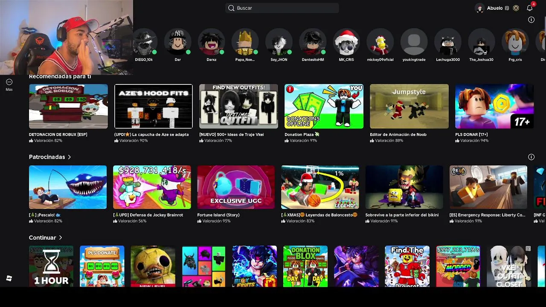Viewport: 546px width, 307px height.
Task: Click the info icon below notifications
Action: (531, 20)
